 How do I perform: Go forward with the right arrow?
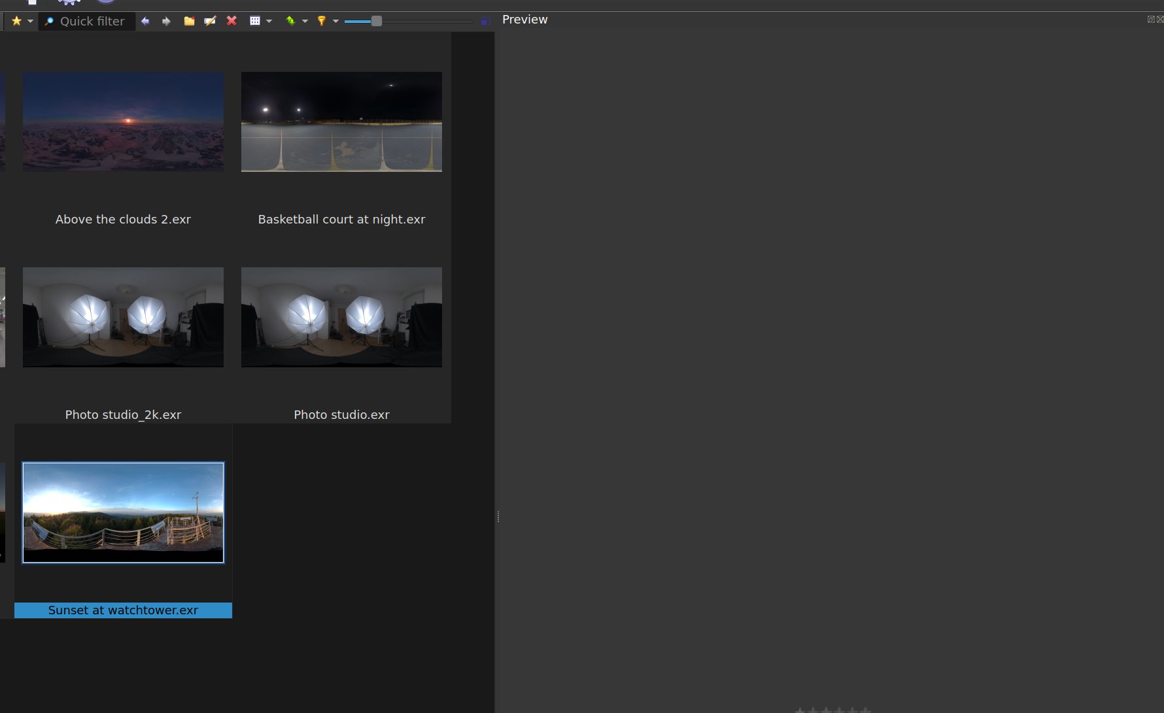166,21
